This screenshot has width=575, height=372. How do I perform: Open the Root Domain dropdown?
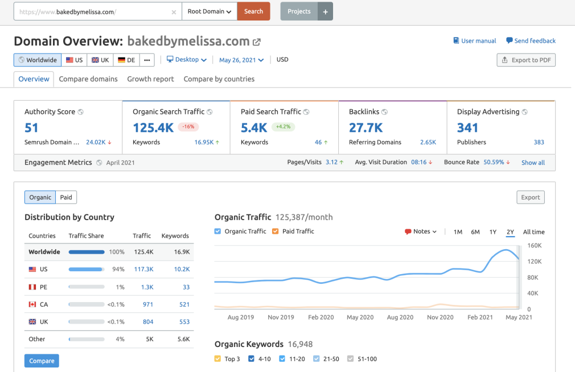point(210,11)
